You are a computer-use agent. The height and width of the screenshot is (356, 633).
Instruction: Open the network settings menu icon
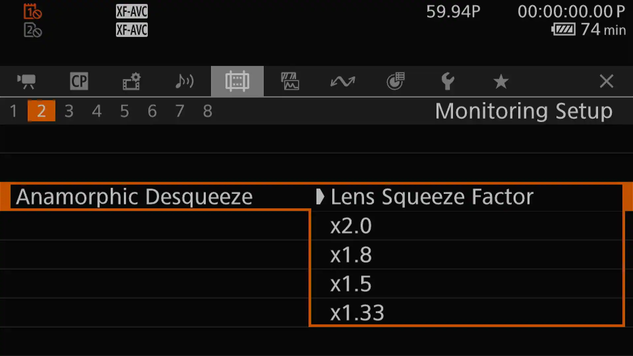click(343, 81)
